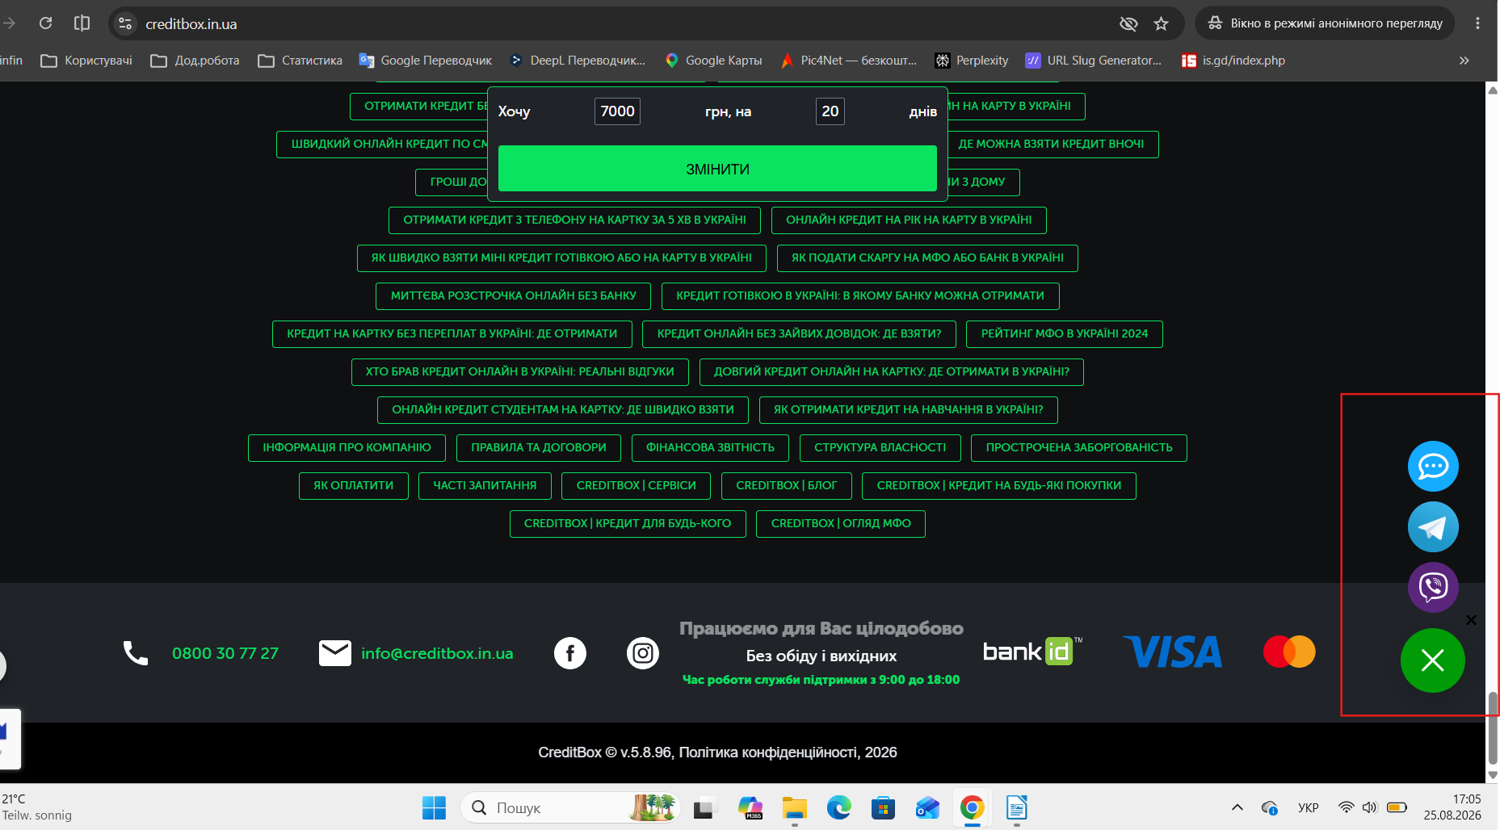
Task: Open the Viber contact icon
Action: [x=1433, y=587]
